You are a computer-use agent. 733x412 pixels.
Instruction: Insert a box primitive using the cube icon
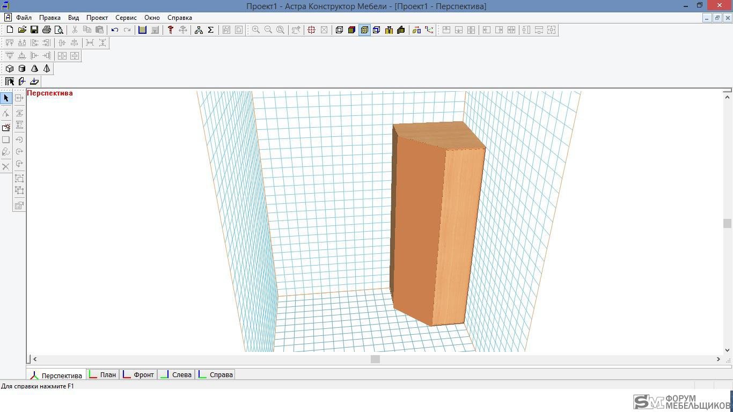coord(10,69)
